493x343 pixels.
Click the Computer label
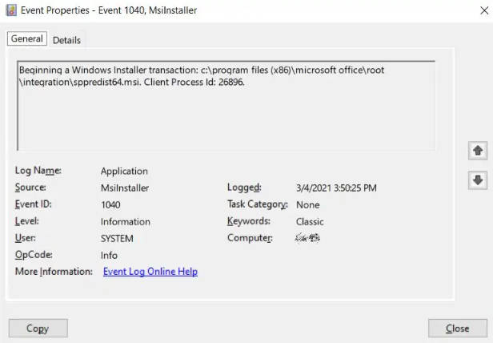click(x=250, y=238)
